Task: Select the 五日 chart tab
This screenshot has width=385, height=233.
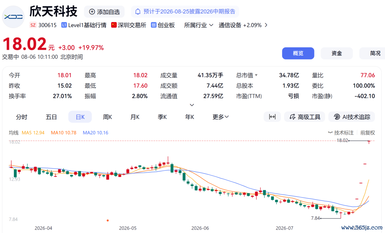Action: pyautogui.click(x=51, y=117)
